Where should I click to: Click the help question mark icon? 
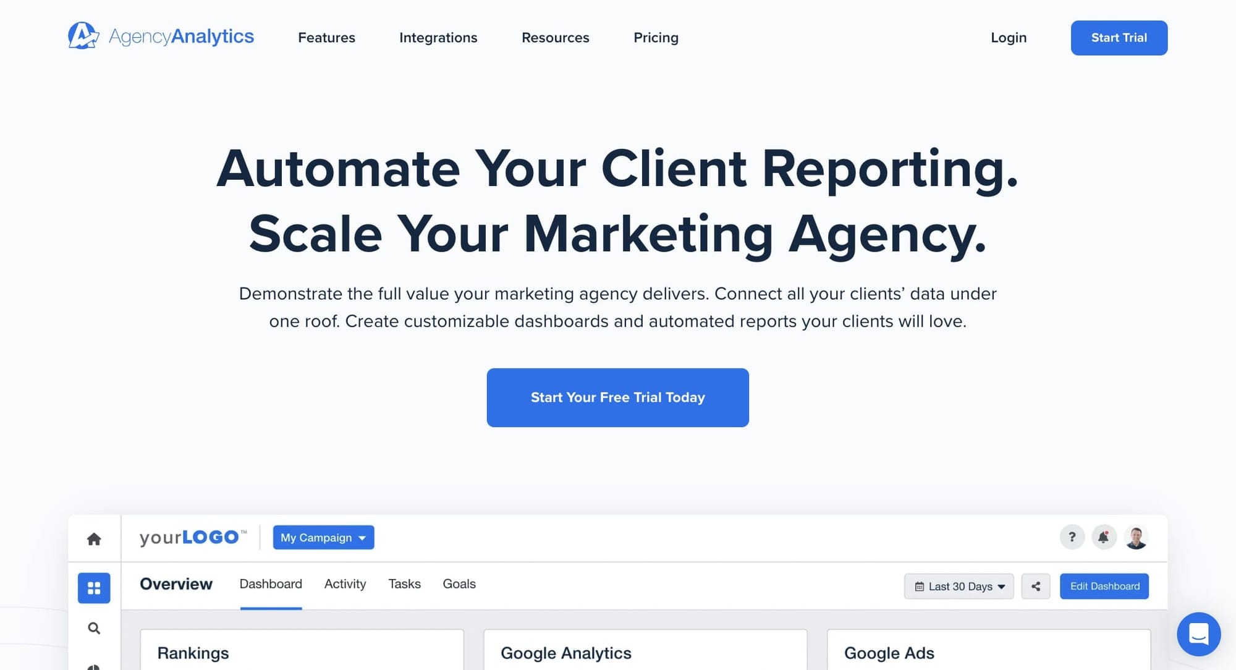coord(1072,537)
